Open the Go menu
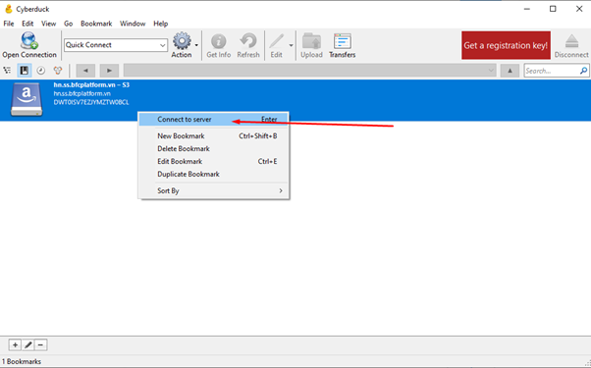 point(68,24)
